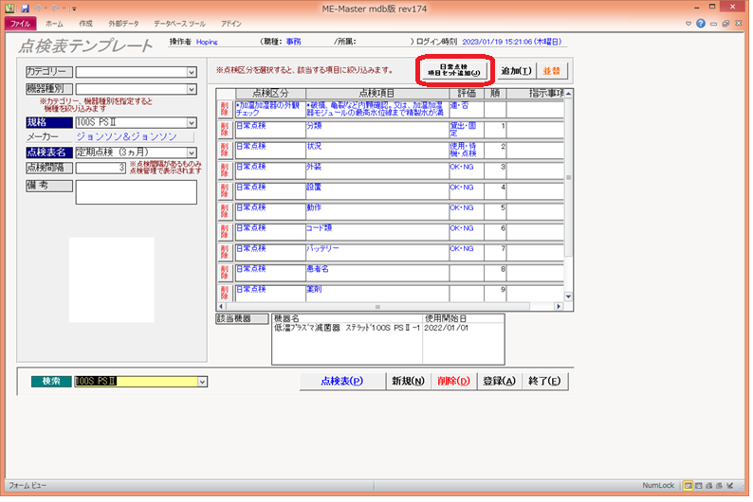Switch to Datasheet View status bar icon
This screenshot has height=502, width=753.
tap(698, 485)
